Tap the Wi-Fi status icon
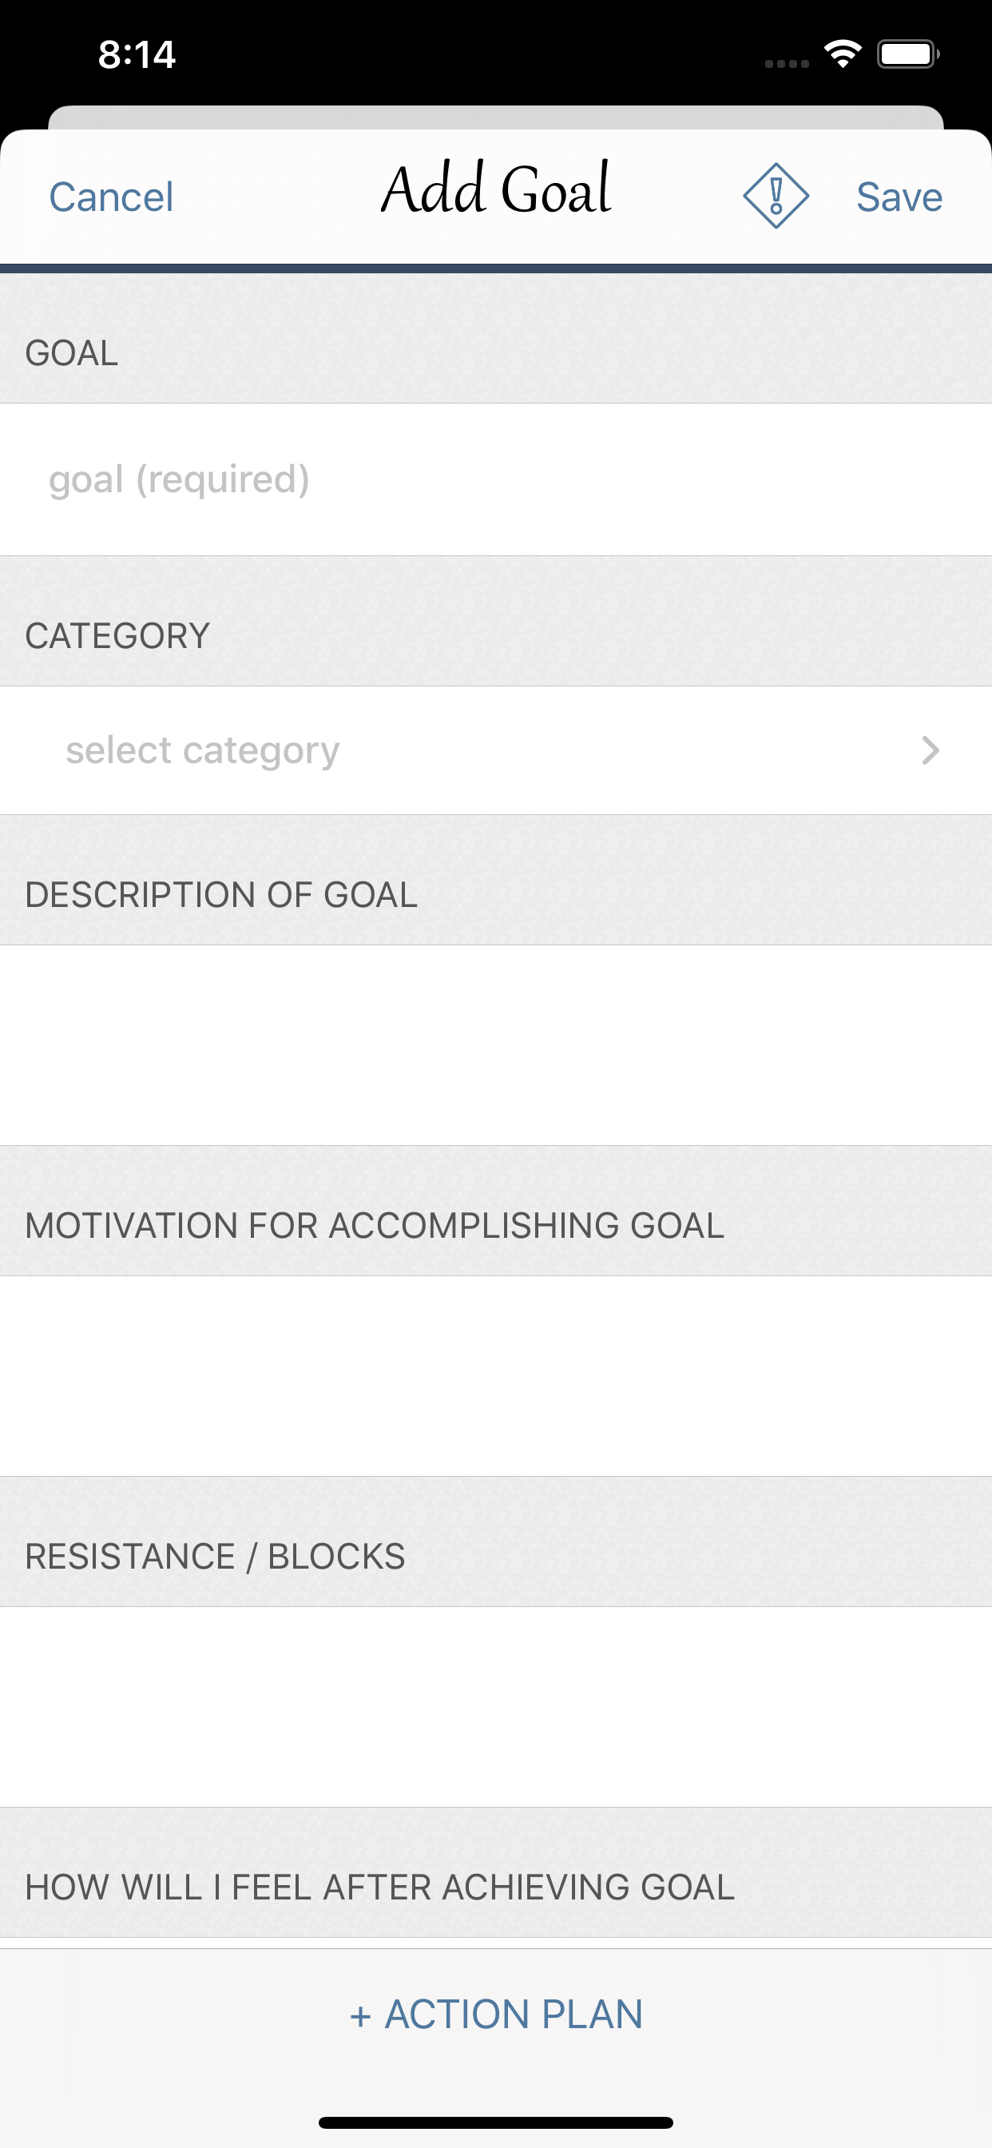Viewport: 992px width, 2148px height. coord(843,54)
